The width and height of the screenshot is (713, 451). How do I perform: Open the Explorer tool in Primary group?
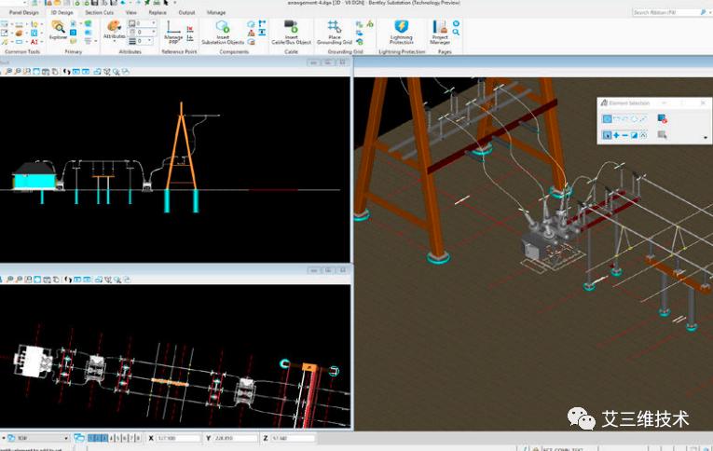58,30
